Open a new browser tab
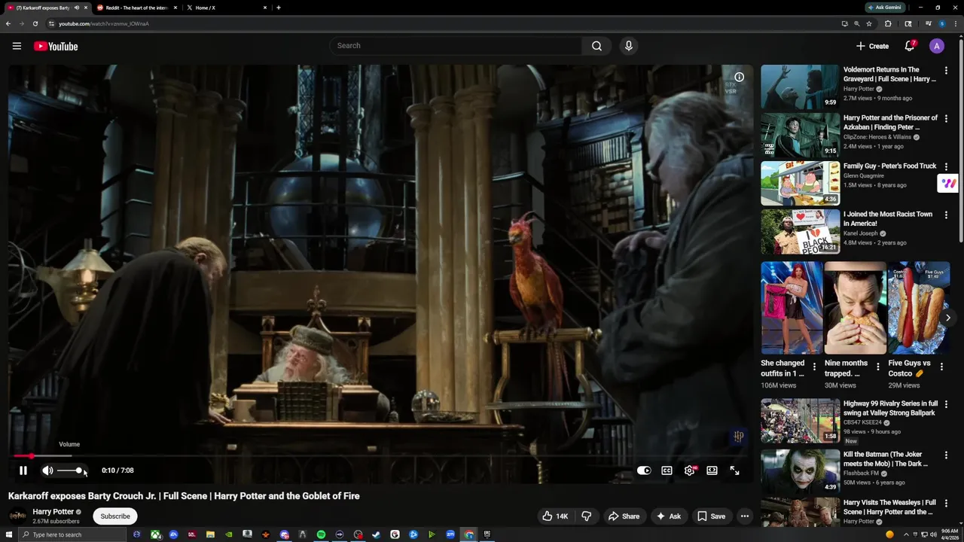This screenshot has height=542, width=964. click(279, 8)
